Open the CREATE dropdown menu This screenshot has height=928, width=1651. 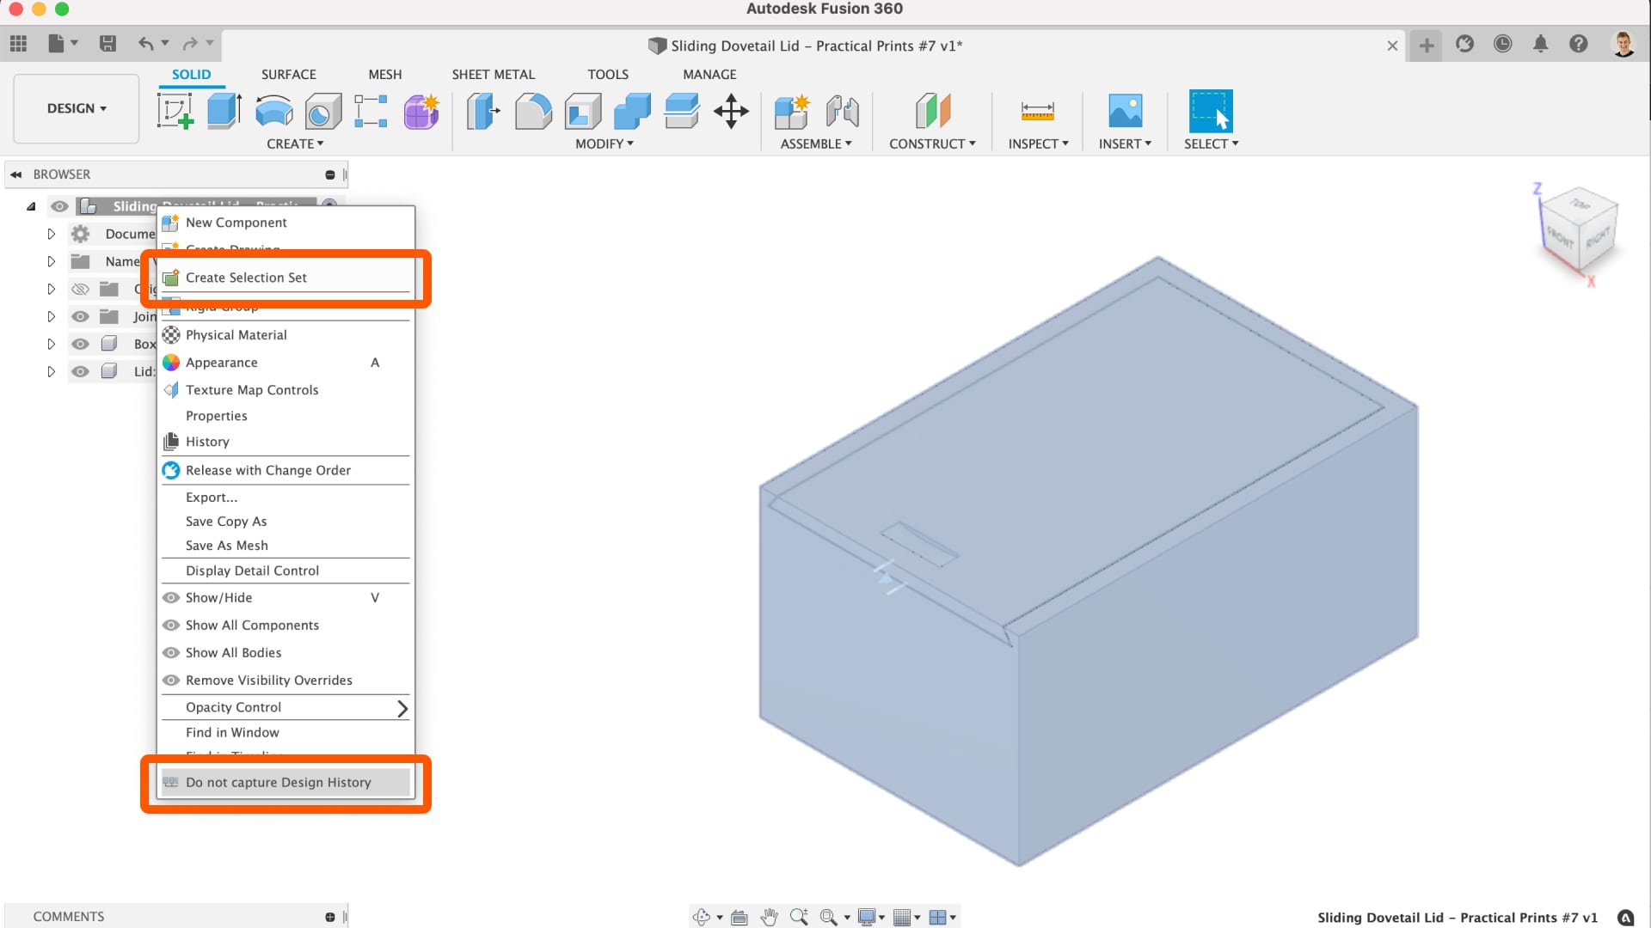[x=295, y=143]
